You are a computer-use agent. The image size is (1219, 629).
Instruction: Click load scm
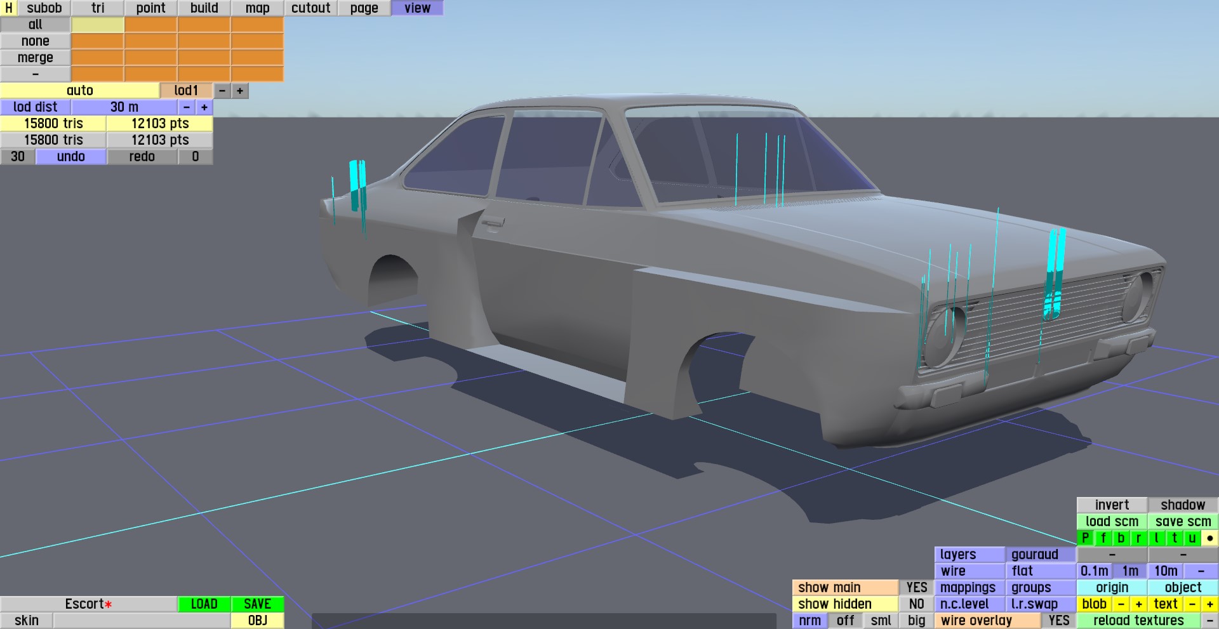[x=1112, y=522]
